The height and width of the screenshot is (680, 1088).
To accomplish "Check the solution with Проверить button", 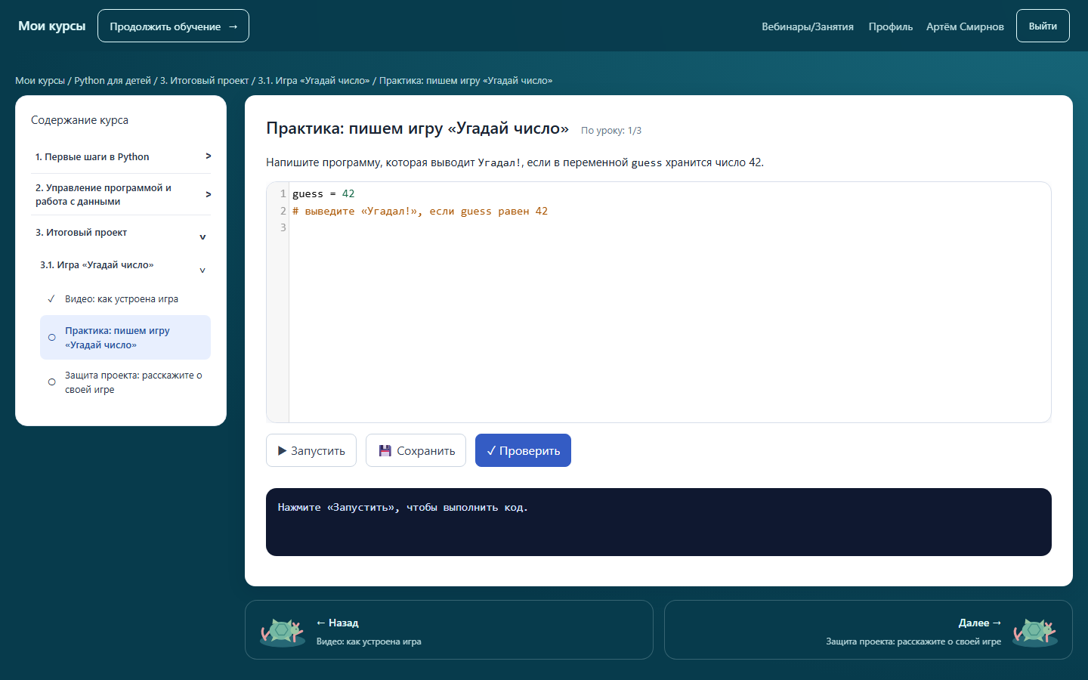I will point(523,450).
